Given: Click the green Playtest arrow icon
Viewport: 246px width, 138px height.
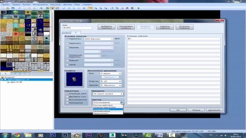Looking at the screenshot, I should [x=139, y=8].
